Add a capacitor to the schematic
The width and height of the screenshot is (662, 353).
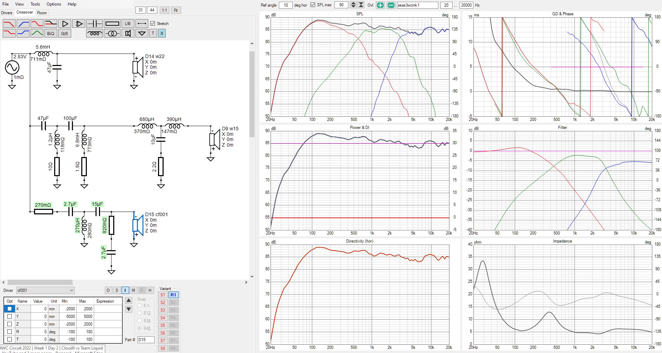click(94, 24)
